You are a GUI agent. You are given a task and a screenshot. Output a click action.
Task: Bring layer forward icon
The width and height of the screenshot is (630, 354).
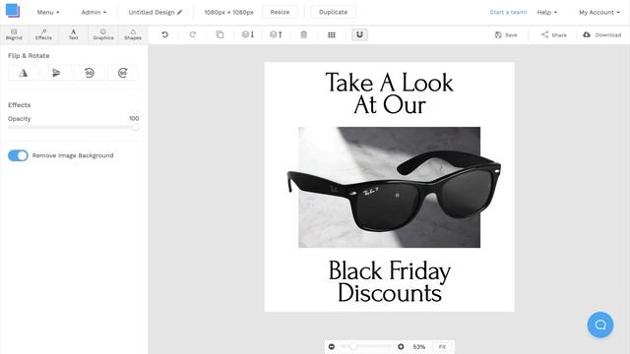276,34
